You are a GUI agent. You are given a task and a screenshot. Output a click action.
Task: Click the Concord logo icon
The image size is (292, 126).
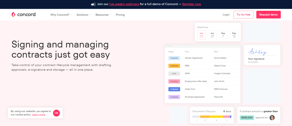click(x=13, y=15)
